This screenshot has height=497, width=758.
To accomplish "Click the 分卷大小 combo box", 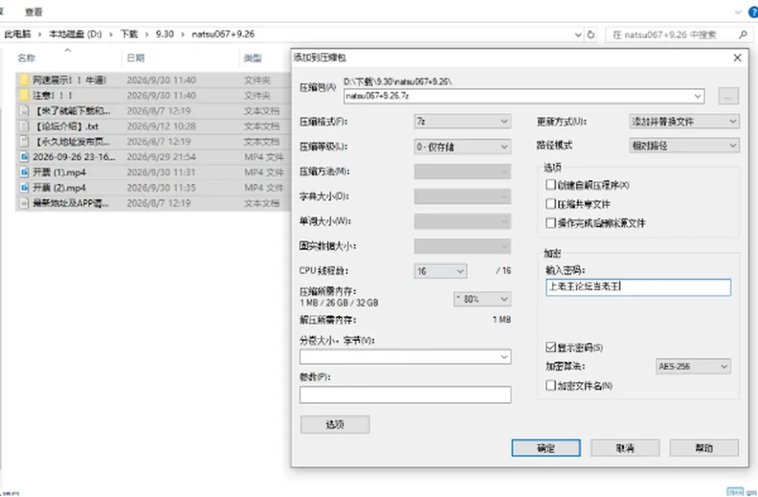I will [405, 357].
